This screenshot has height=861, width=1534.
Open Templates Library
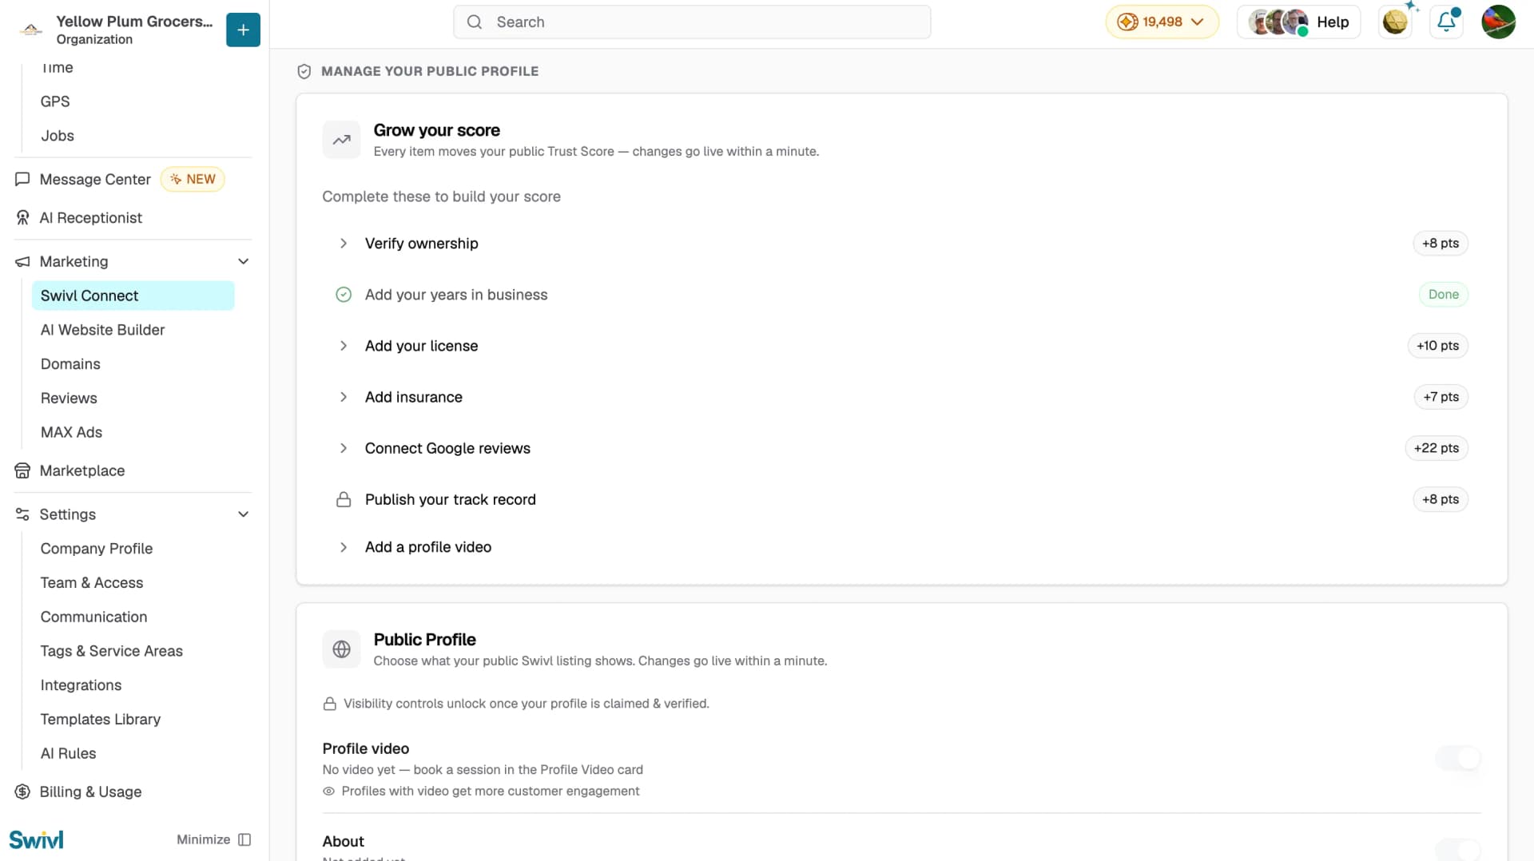101,720
